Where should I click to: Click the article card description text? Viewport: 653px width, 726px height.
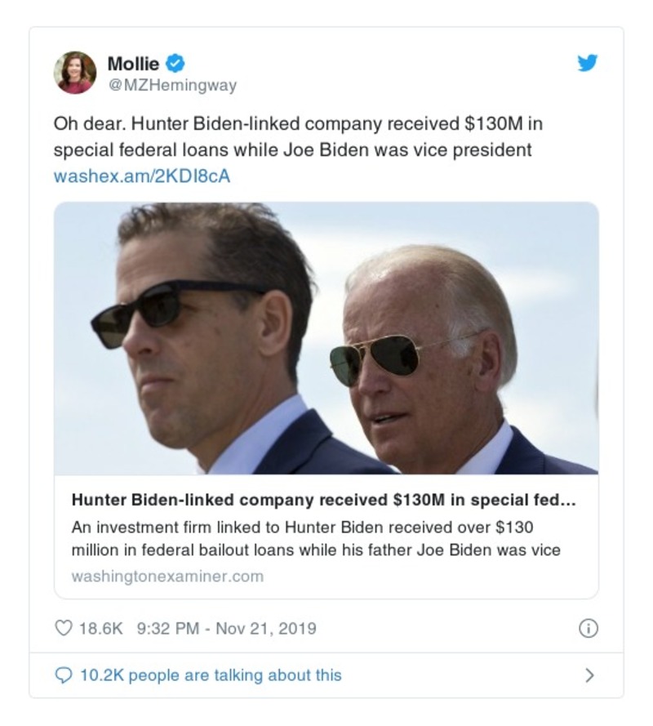[316, 538]
